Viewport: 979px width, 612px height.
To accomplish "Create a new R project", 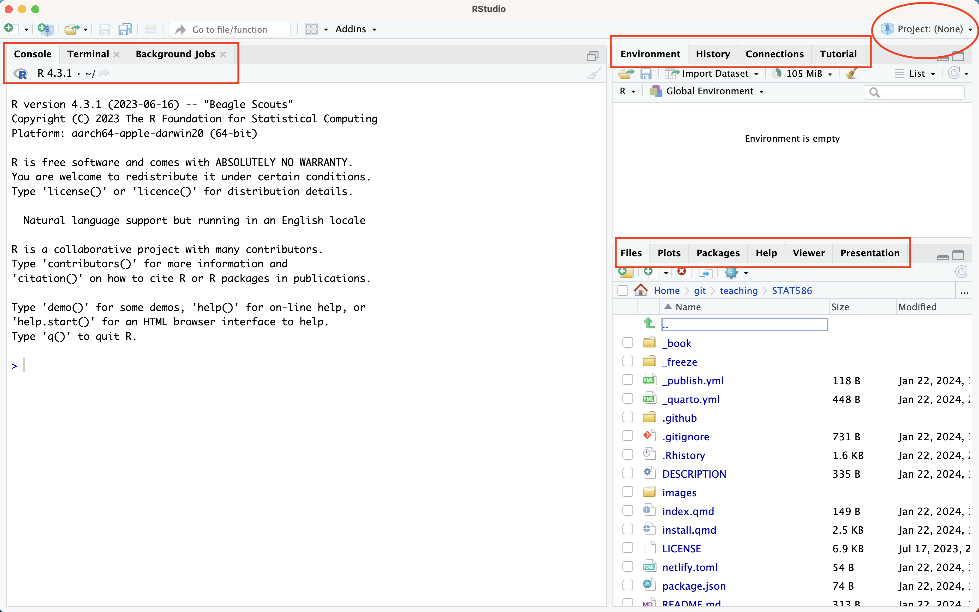I will tap(45, 29).
